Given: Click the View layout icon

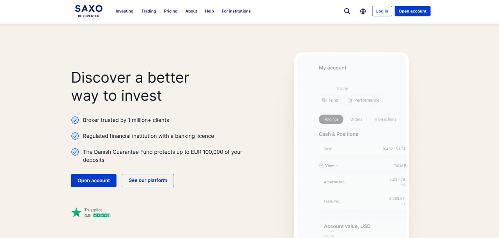Looking at the screenshot, I should (x=321, y=165).
